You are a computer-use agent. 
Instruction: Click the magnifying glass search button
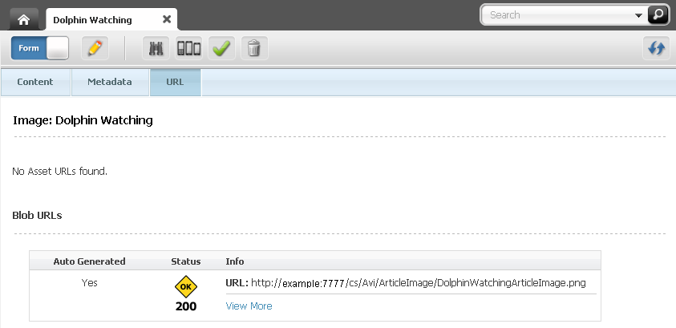658,14
